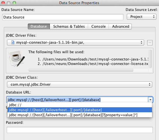159x140 pixels.
Task: Click the ellipsis browse button for driver files
Action: [150, 43]
